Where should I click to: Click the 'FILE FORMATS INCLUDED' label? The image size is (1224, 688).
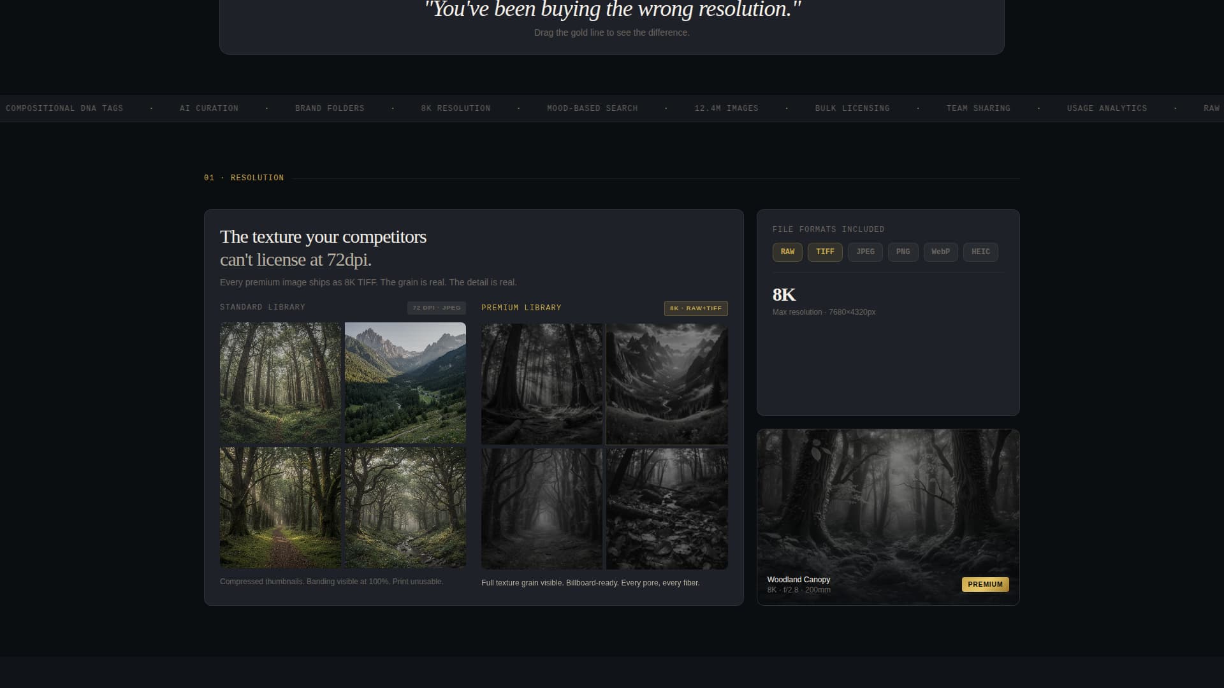coord(829,229)
